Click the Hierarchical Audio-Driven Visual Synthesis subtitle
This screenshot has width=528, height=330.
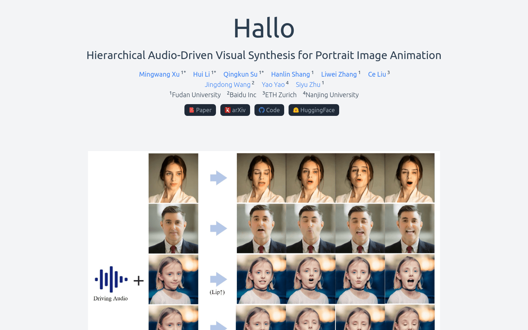coord(264,55)
